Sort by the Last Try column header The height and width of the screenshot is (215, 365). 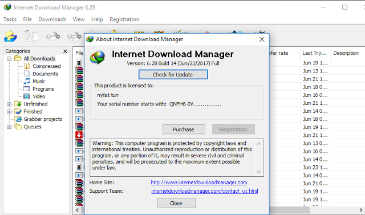click(x=315, y=53)
